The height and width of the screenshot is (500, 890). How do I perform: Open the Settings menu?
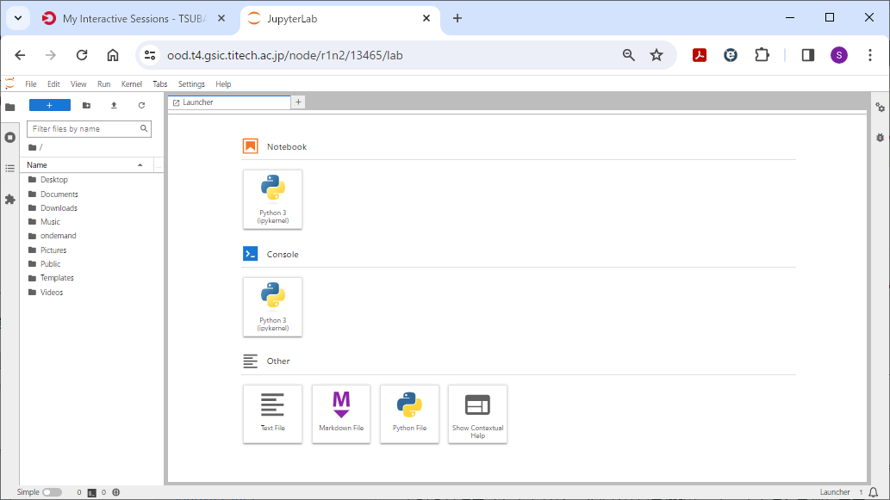(x=191, y=84)
